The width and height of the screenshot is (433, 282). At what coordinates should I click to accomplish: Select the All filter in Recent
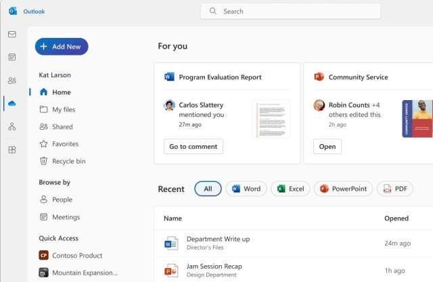(208, 189)
